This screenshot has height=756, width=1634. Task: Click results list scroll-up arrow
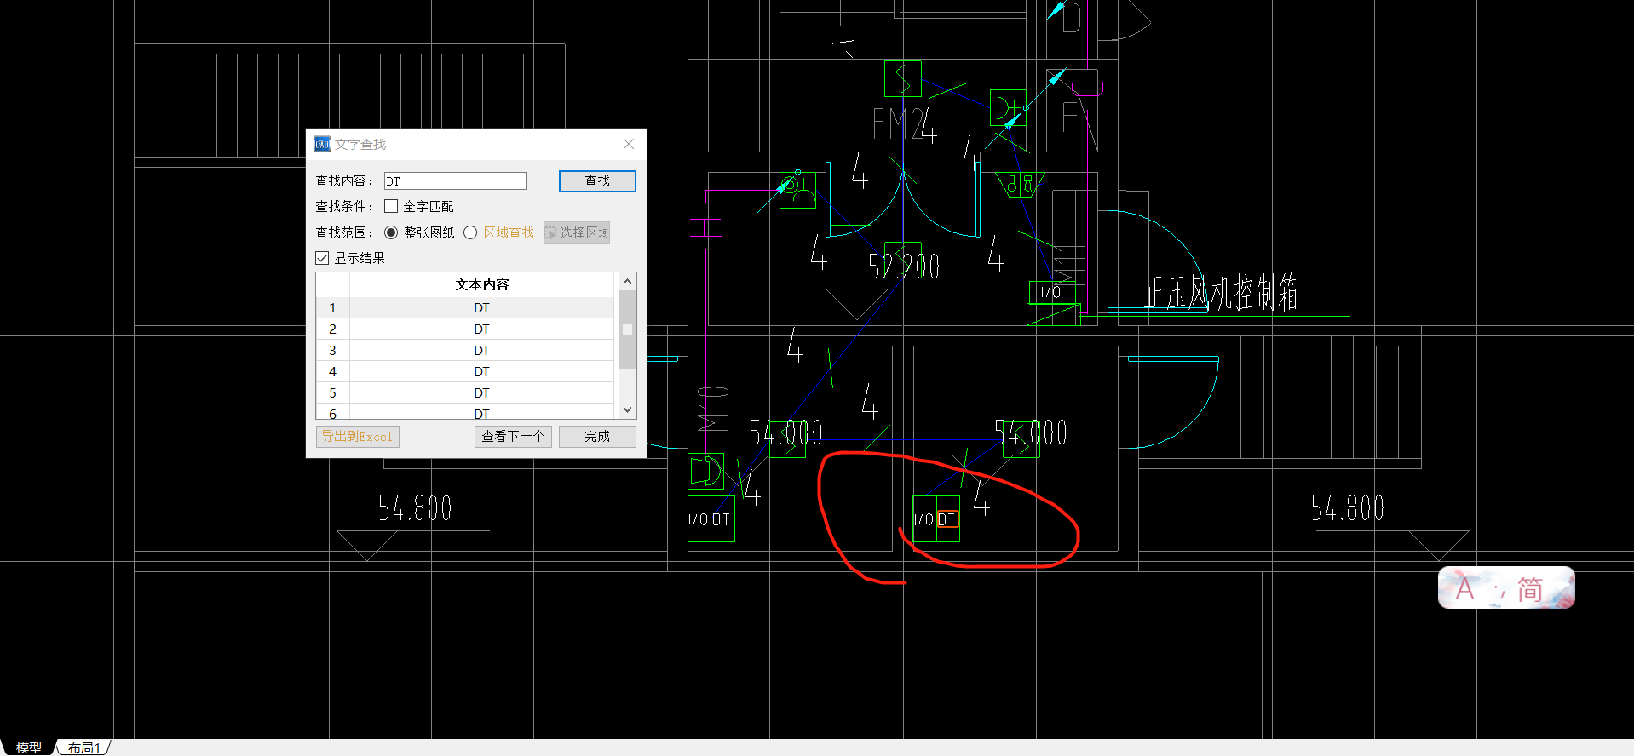tap(627, 282)
